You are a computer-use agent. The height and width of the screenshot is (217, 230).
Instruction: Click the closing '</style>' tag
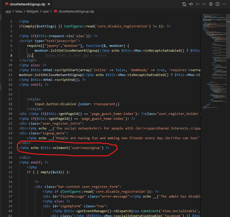35,109
